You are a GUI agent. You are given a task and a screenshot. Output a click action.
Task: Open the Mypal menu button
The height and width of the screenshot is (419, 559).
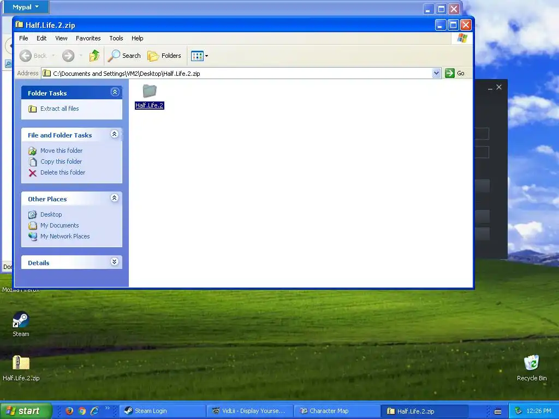(x=25, y=7)
